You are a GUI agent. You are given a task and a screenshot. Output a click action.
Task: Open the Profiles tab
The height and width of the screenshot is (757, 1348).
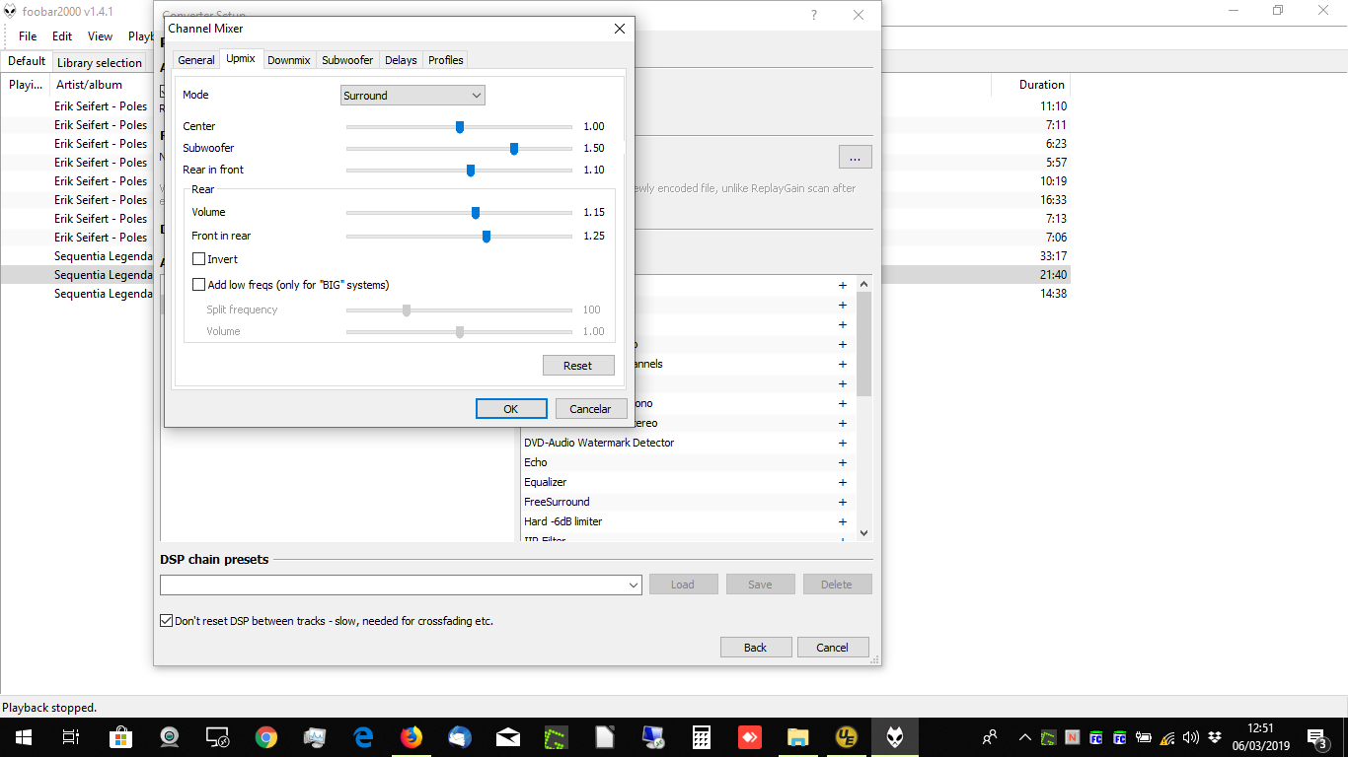tap(446, 60)
